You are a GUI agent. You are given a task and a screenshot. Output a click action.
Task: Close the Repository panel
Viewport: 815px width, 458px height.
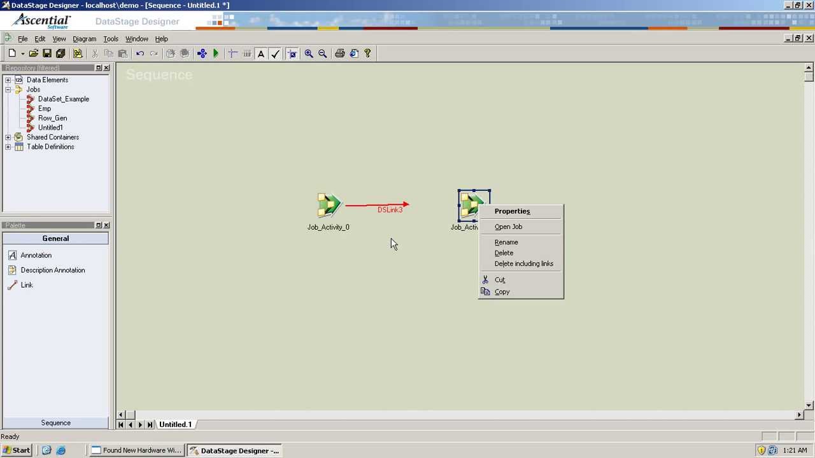click(106, 68)
